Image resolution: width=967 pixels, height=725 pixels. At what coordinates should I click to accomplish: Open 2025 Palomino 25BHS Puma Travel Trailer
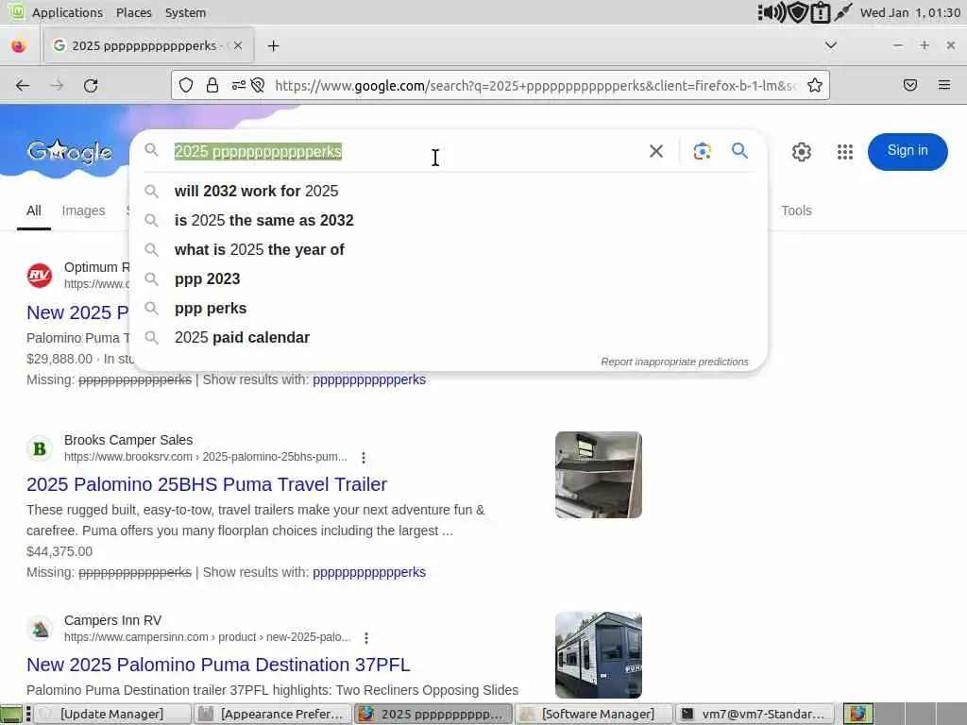coord(207,484)
